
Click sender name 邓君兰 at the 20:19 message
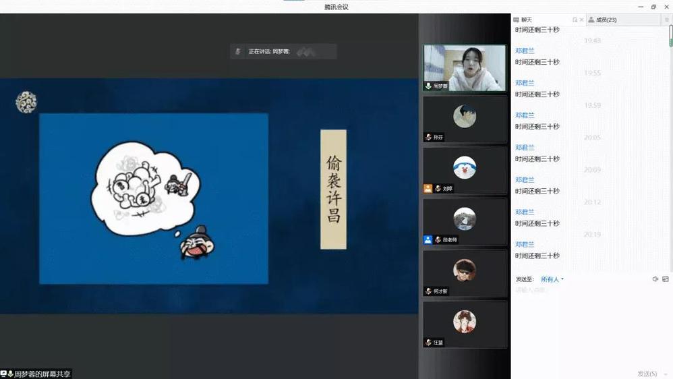(x=525, y=244)
